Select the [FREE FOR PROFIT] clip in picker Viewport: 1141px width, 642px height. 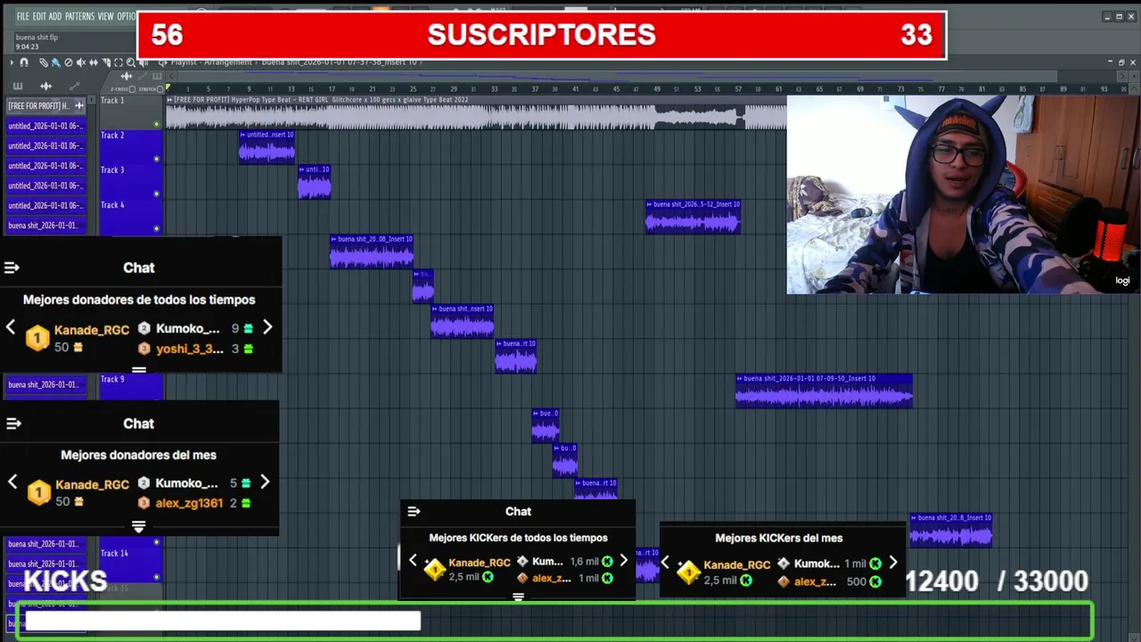(45, 106)
